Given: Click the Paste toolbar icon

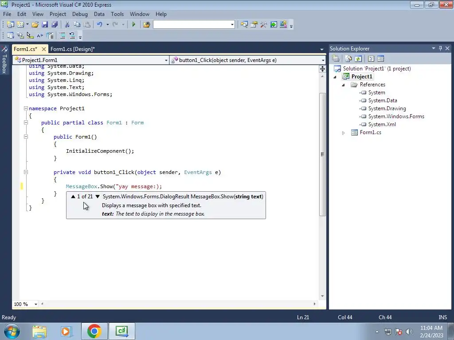Looking at the screenshot, I should coord(86,25).
